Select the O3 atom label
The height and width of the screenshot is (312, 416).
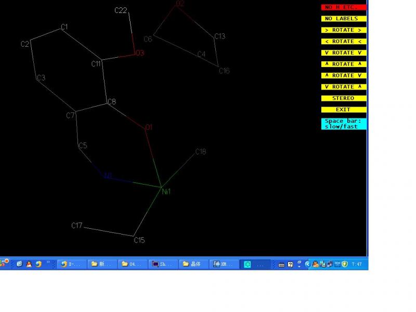(140, 53)
